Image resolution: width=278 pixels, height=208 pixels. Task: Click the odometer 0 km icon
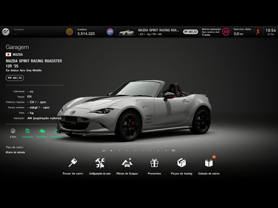[13, 131]
